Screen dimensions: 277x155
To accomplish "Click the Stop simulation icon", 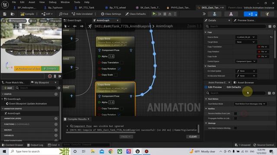I will point(165,14).
